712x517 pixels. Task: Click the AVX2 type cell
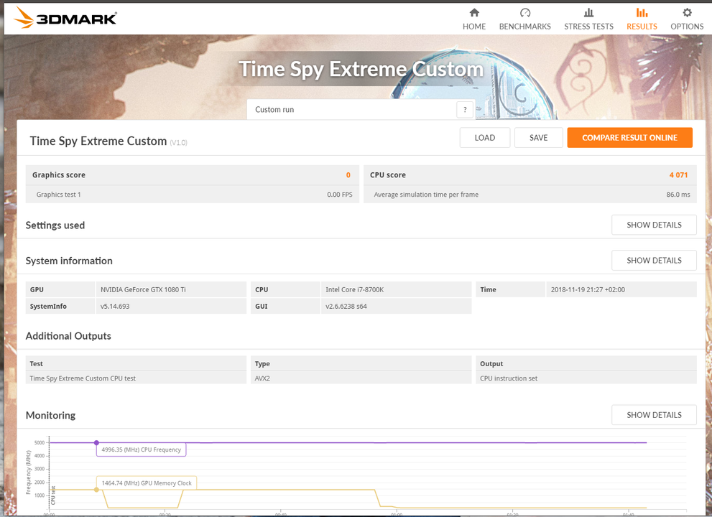tap(361, 378)
